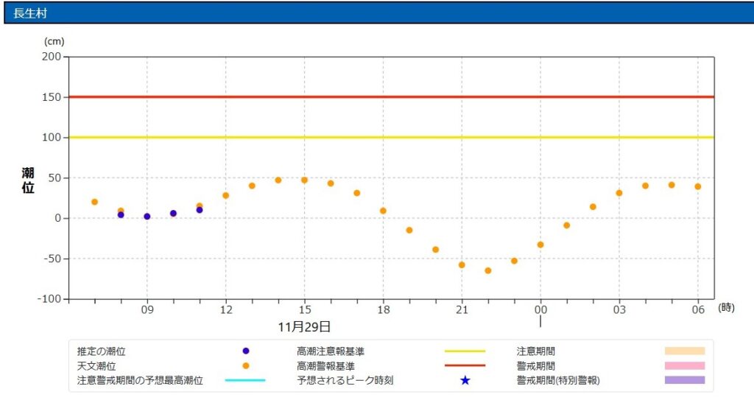Click the 15 x-axis hour label

305,309
